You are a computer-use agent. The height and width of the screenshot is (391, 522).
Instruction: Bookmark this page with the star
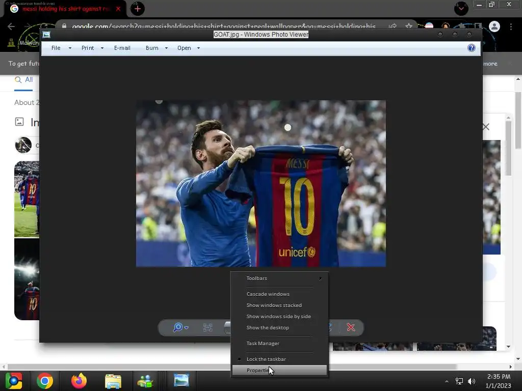pos(409,26)
